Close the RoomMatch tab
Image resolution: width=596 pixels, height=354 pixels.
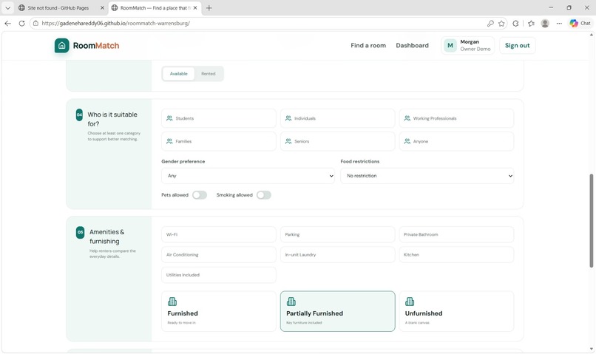tap(195, 7)
